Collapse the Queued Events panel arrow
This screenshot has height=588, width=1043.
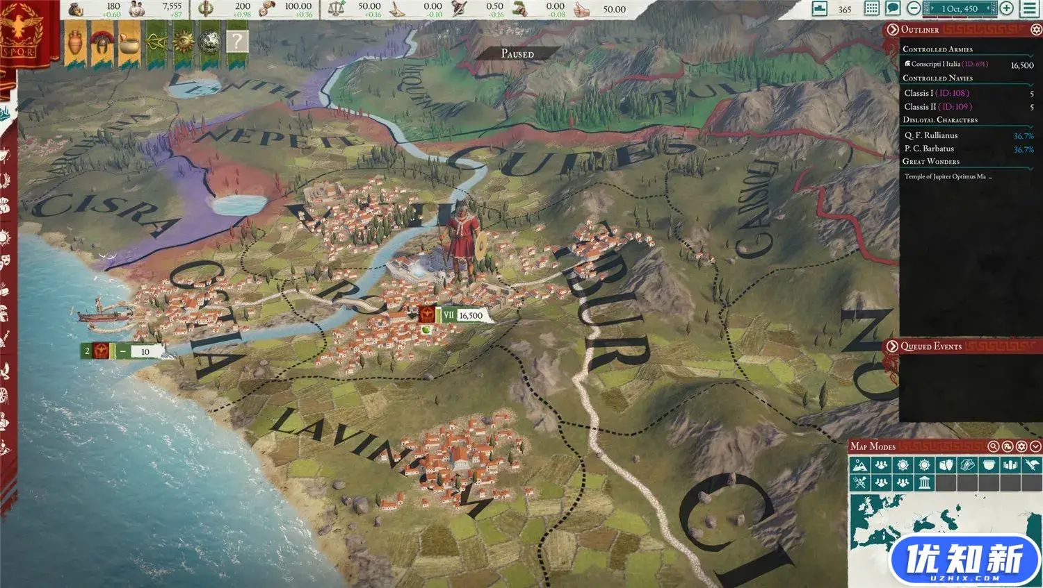point(893,346)
